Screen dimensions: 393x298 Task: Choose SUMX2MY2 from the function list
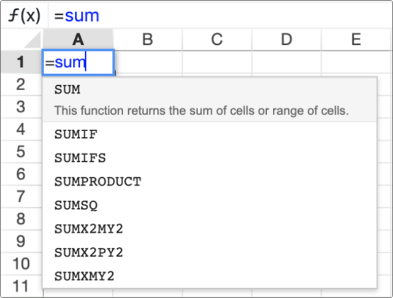(210, 229)
